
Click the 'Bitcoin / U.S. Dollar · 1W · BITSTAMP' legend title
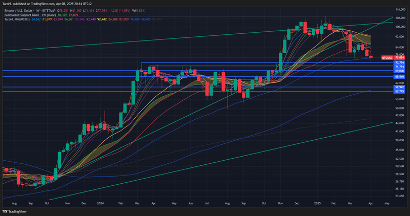tap(30, 11)
